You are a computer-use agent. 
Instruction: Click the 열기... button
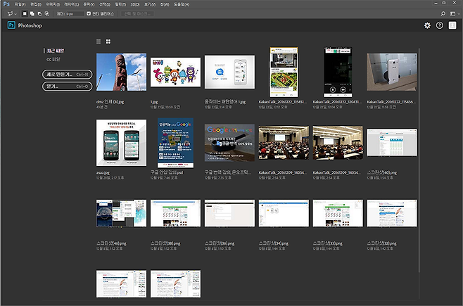(x=67, y=87)
